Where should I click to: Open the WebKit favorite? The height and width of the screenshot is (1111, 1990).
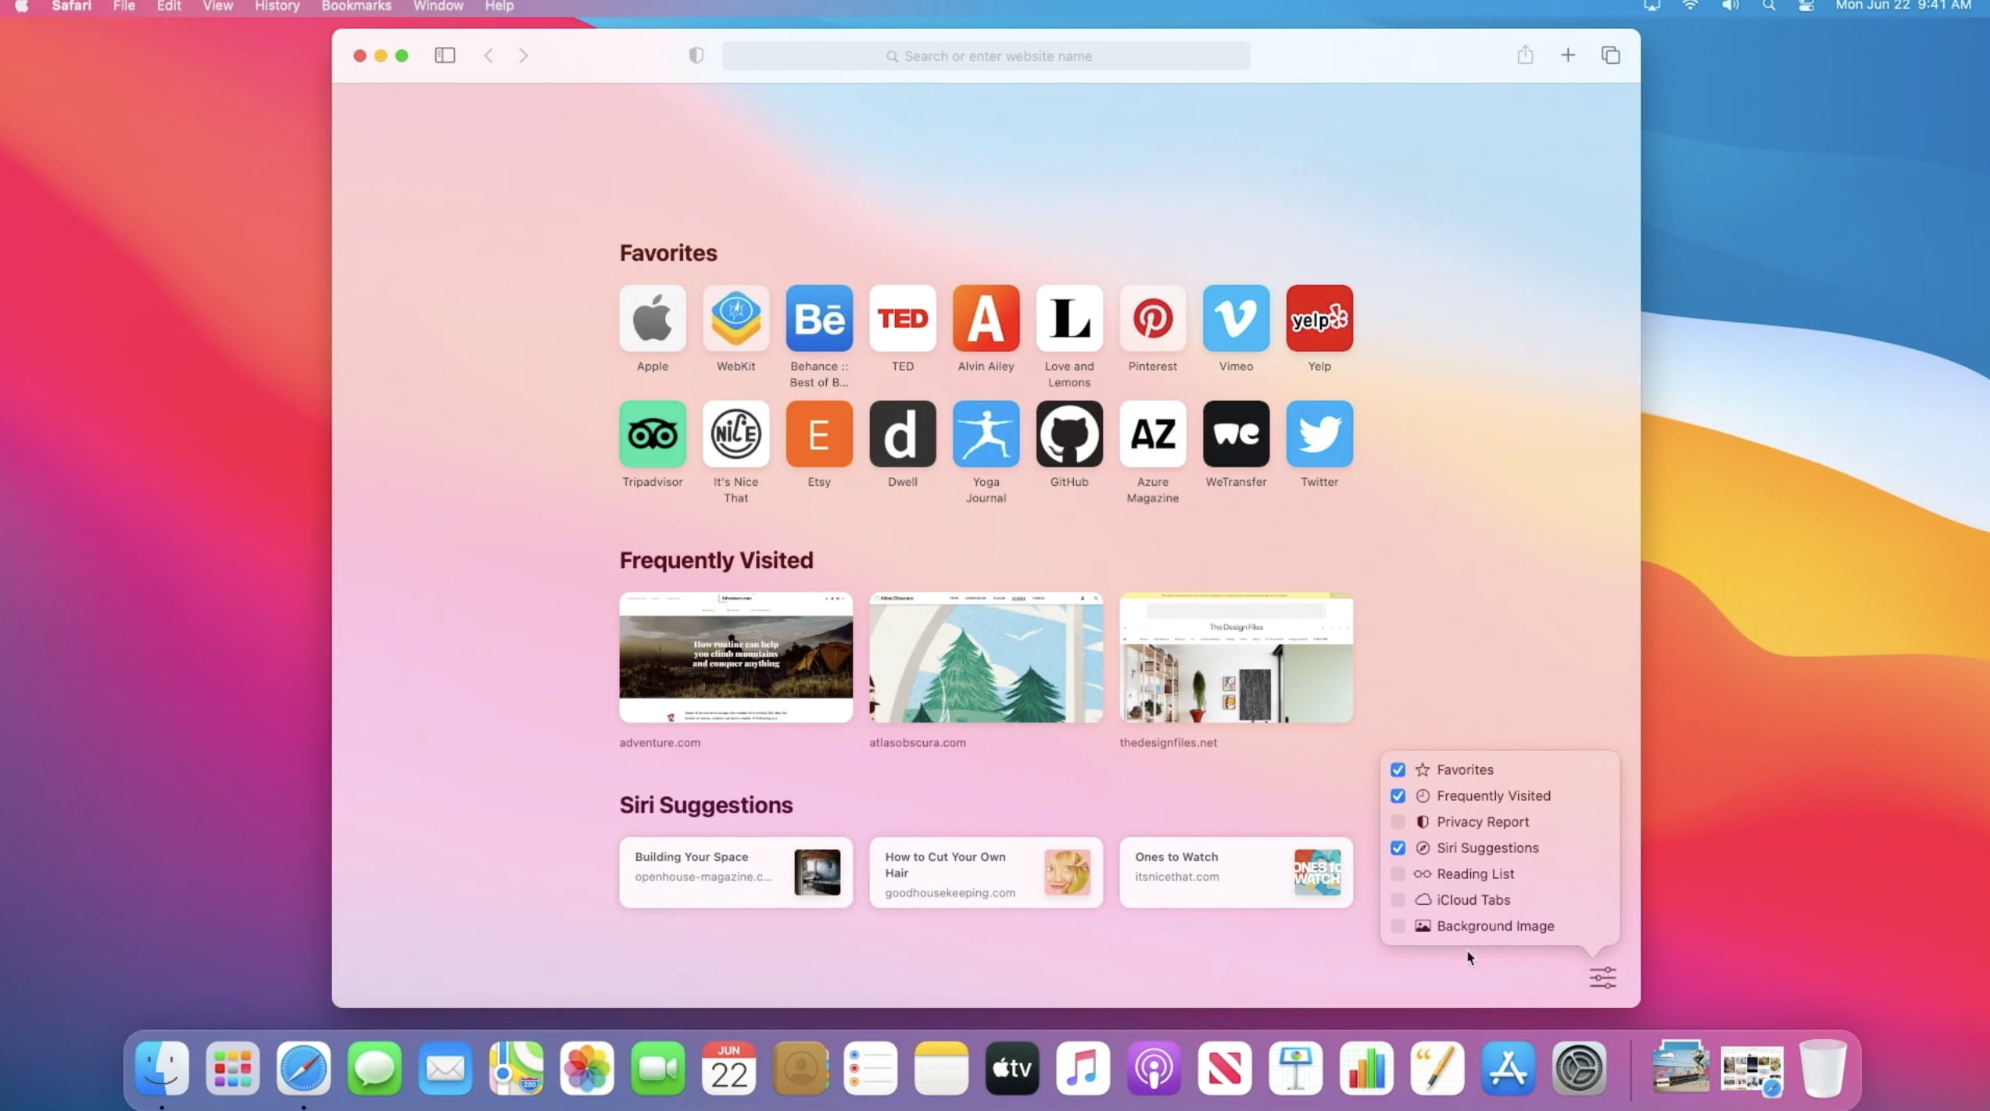pyautogui.click(x=736, y=318)
